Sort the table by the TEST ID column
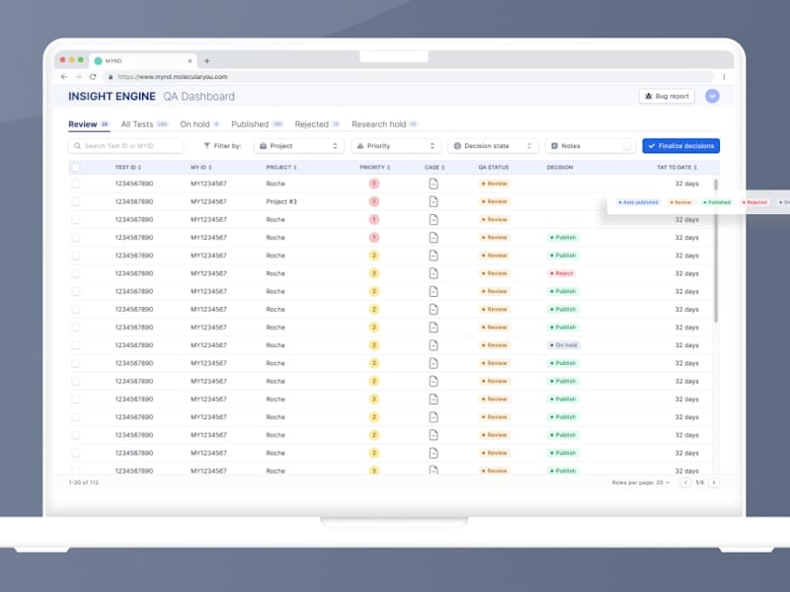The width and height of the screenshot is (790, 592). coord(128,167)
